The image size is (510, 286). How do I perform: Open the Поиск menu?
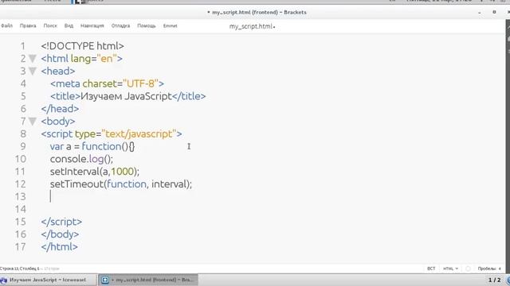coord(50,25)
